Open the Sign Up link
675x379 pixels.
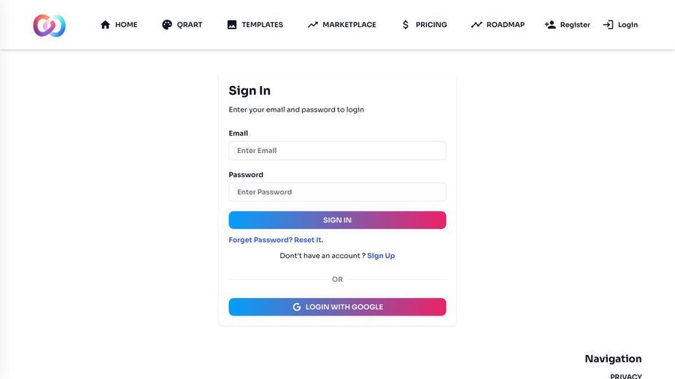(x=381, y=256)
